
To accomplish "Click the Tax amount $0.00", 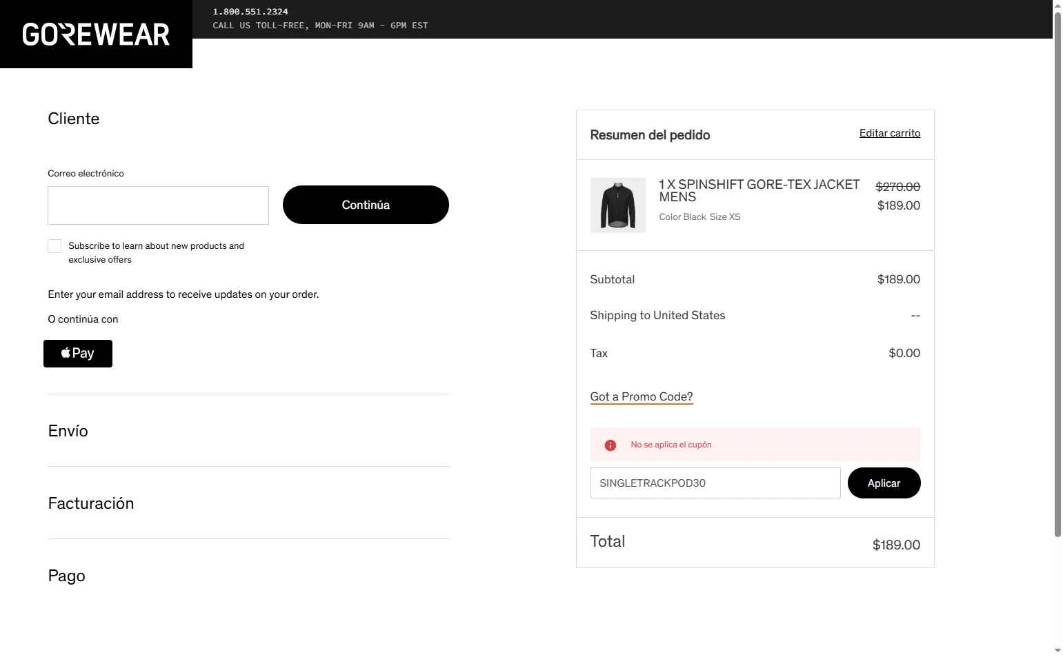I will coord(904,353).
